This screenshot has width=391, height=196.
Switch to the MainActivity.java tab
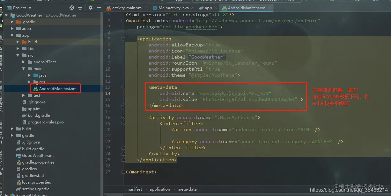173,8
